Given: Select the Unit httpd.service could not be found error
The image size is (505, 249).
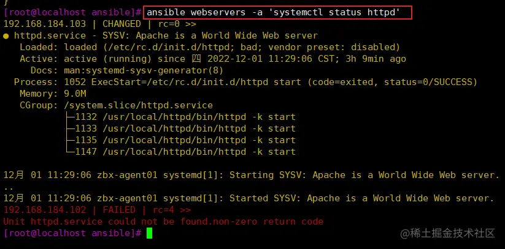Looking at the screenshot, I should pos(163,221).
